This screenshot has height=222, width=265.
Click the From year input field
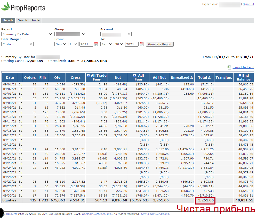click(86, 44)
